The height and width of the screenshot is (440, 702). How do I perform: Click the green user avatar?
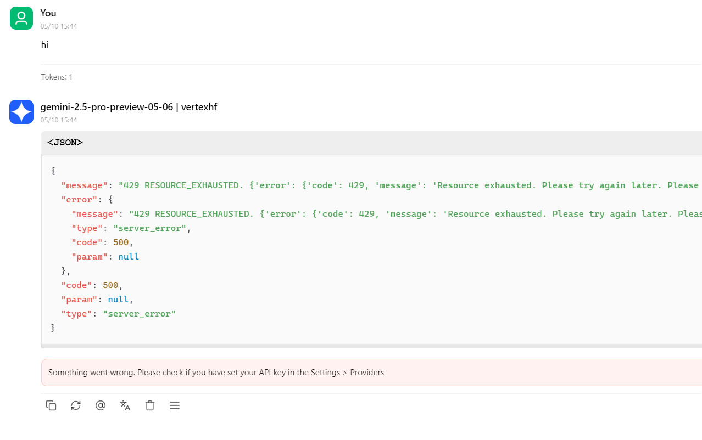pos(21,18)
